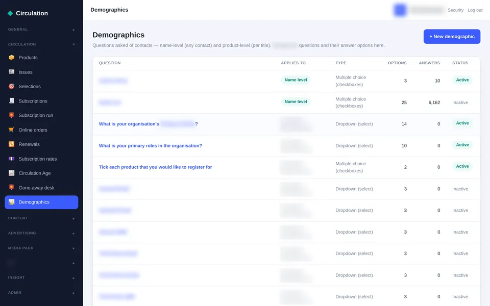Expand the Content sidebar section
Viewport: 490px width, 306px height.
[x=41, y=218]
